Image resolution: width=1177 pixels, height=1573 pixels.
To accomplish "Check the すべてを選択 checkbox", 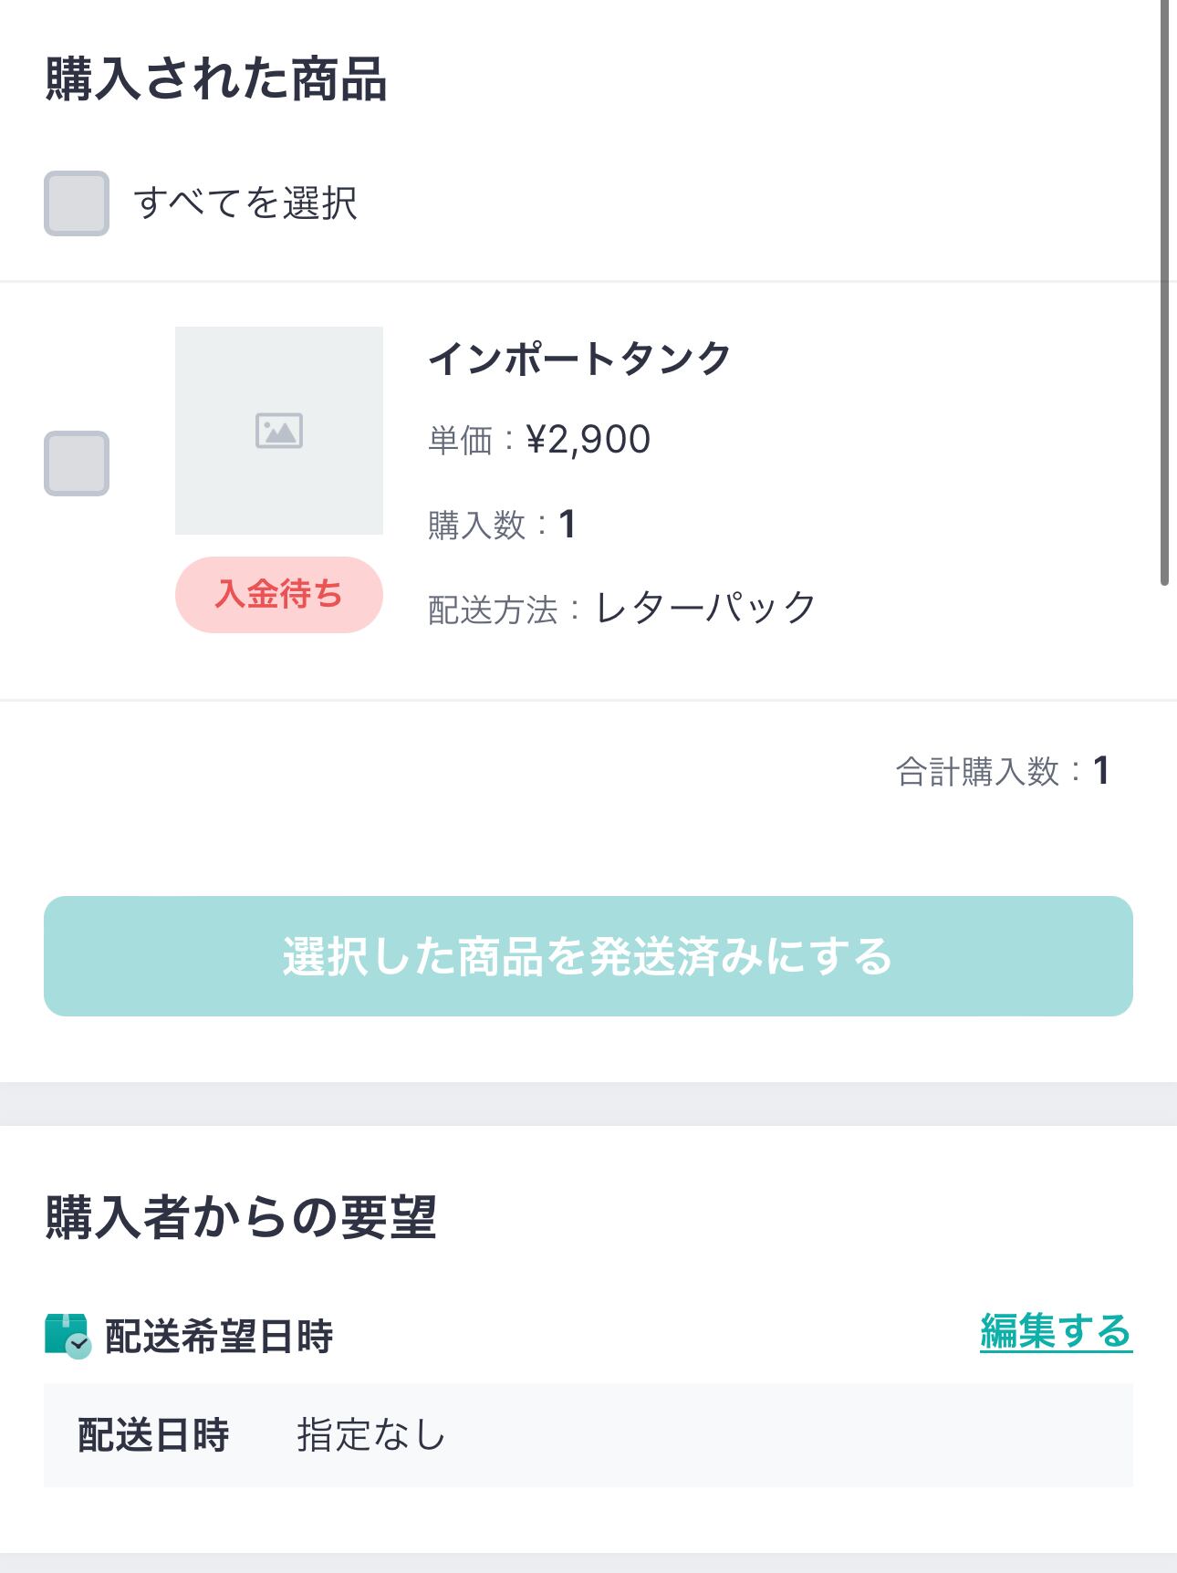I will tap(77, 203).
